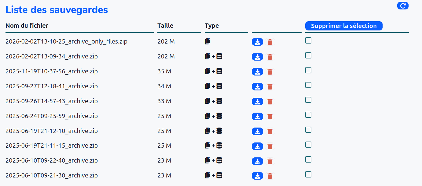Click the files-only type icon of first backup
Viewport: 422px width, 186px height.
[207, 41]
